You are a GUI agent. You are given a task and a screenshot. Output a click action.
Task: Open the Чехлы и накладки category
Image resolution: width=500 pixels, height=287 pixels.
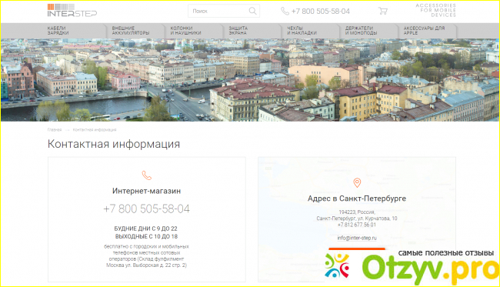pyautogui.click(x=302, y=31)
